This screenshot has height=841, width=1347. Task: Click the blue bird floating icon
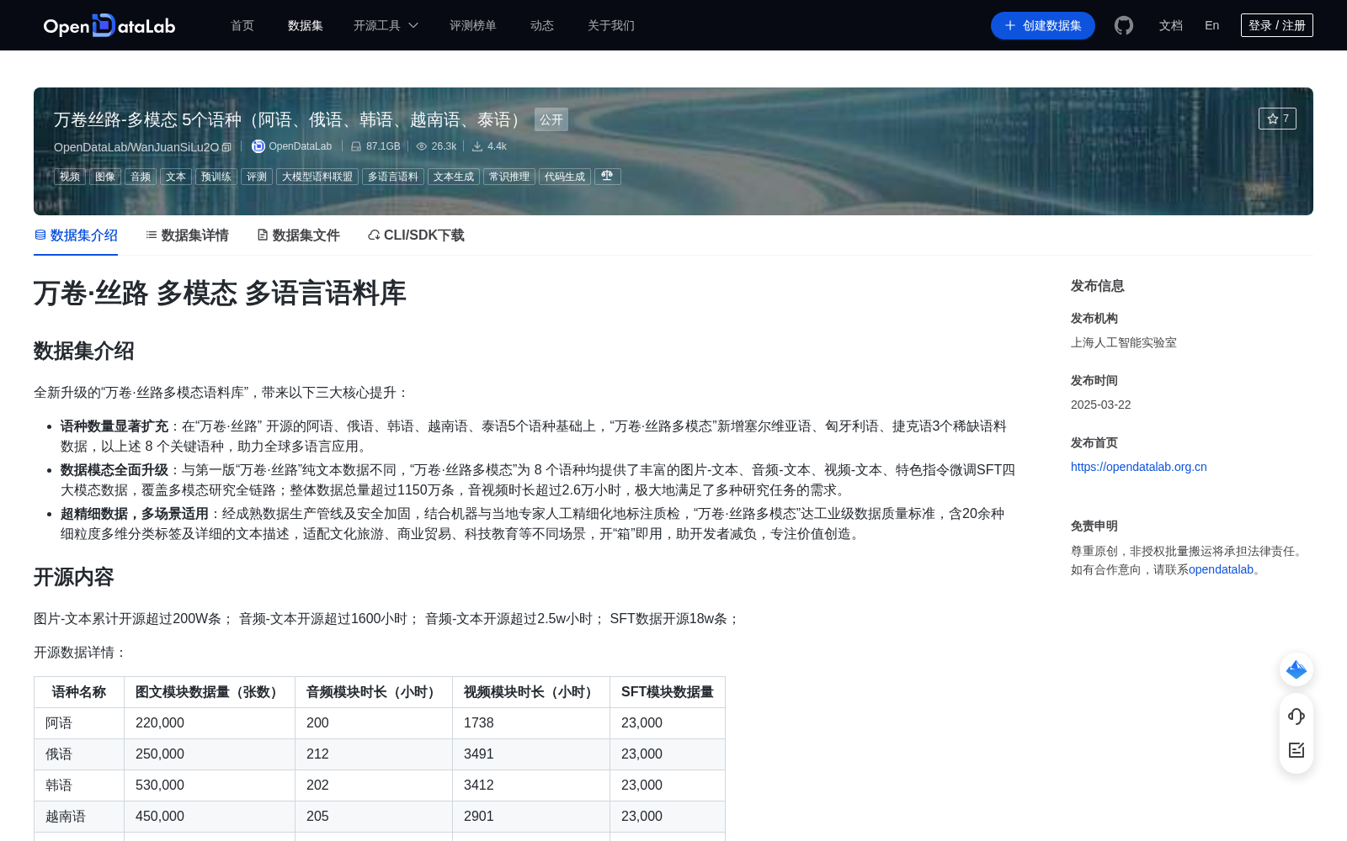[x=1296, y=669]
